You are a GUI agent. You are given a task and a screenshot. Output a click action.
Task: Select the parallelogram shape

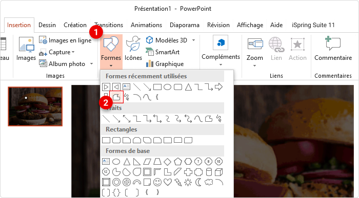coord(147,162)
